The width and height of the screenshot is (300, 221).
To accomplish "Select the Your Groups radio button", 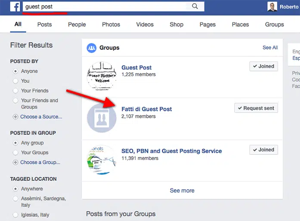I will [x=15, y=153].
